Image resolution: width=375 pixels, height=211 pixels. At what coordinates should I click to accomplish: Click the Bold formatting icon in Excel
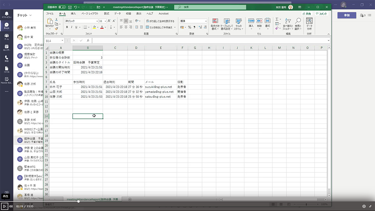66,27
